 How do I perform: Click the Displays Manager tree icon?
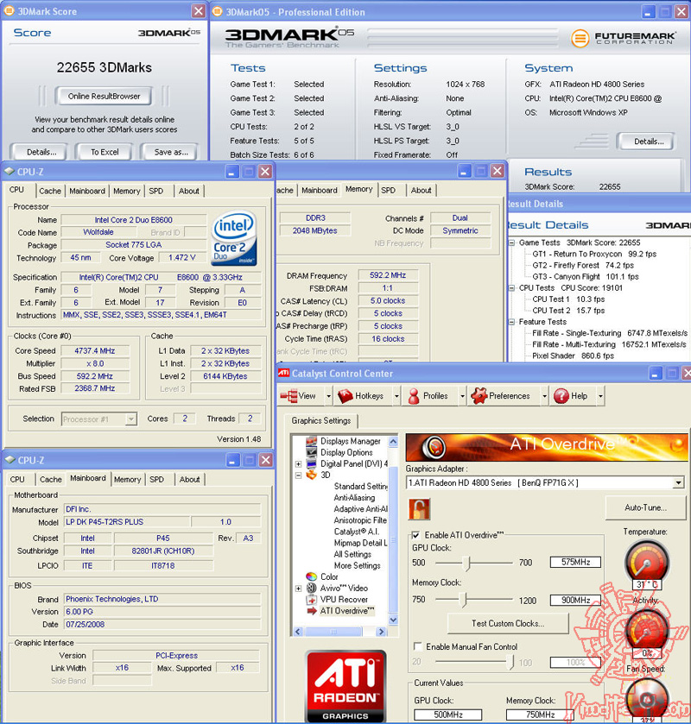tap(312, 441)
